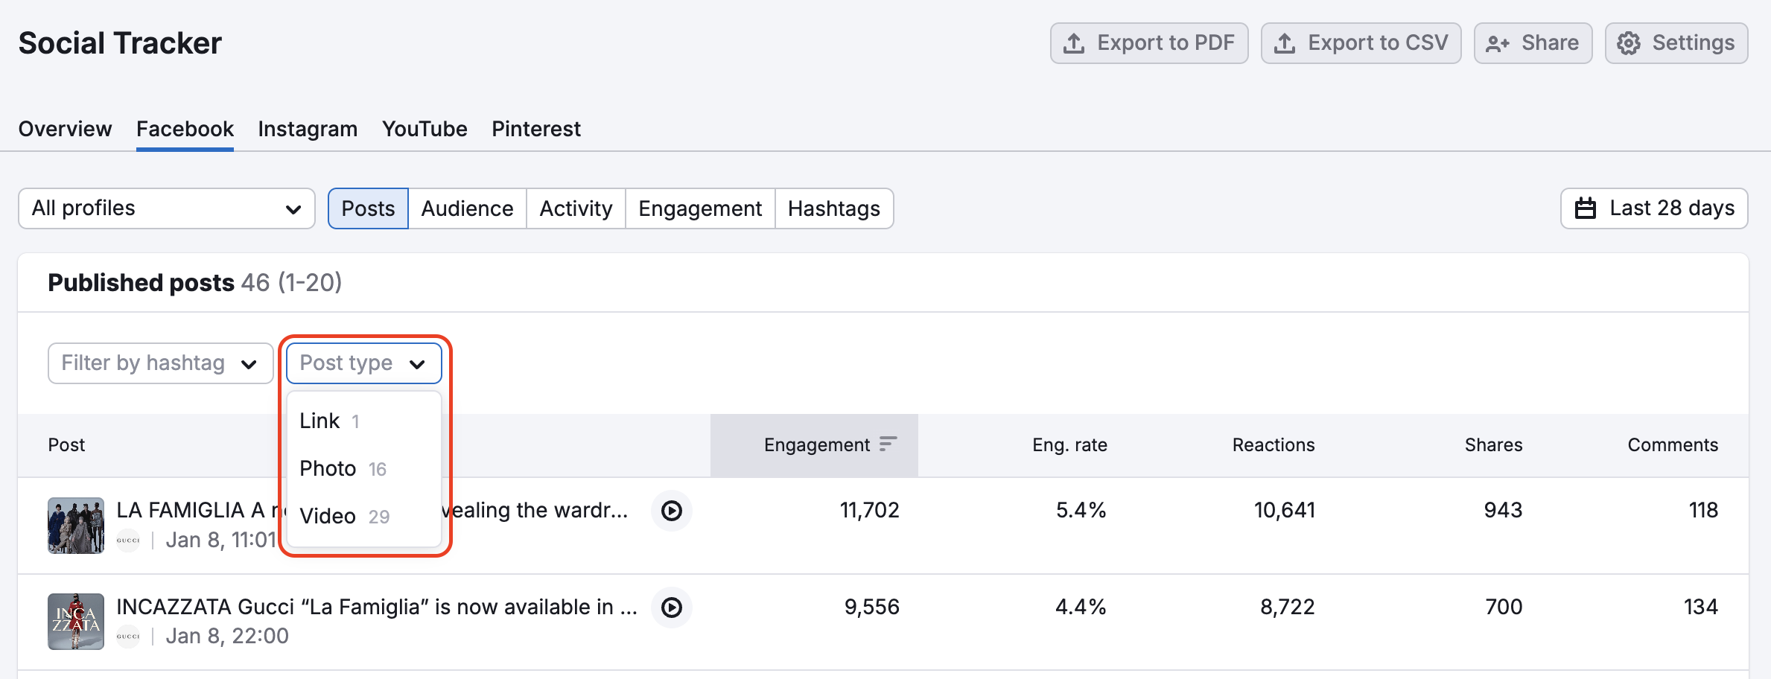This screenshot has height=679, width=1771.
Task: Click the Gucci profile badge icon
Action: tap(127, 540)
